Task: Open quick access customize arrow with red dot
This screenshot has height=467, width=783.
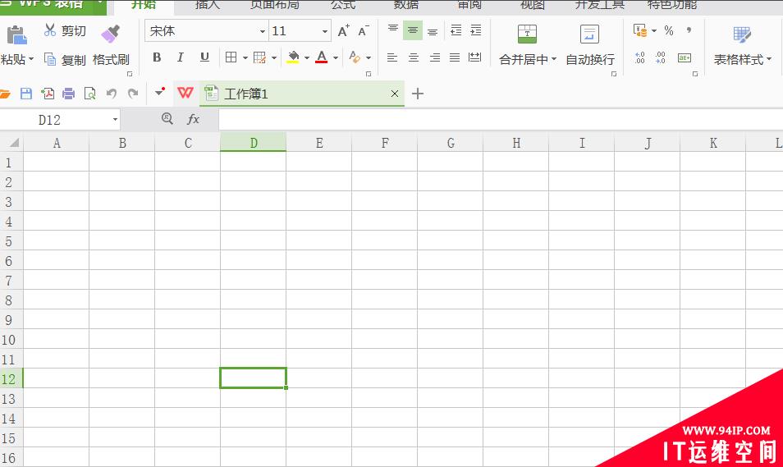Action: click(160, 92)
